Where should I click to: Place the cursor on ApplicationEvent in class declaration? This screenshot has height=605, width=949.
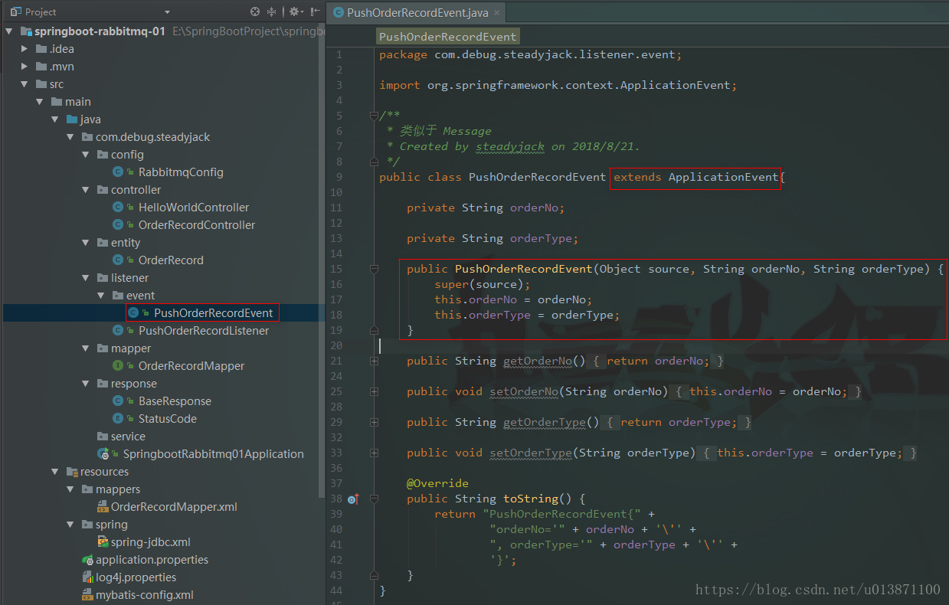(x=722, y=177)
